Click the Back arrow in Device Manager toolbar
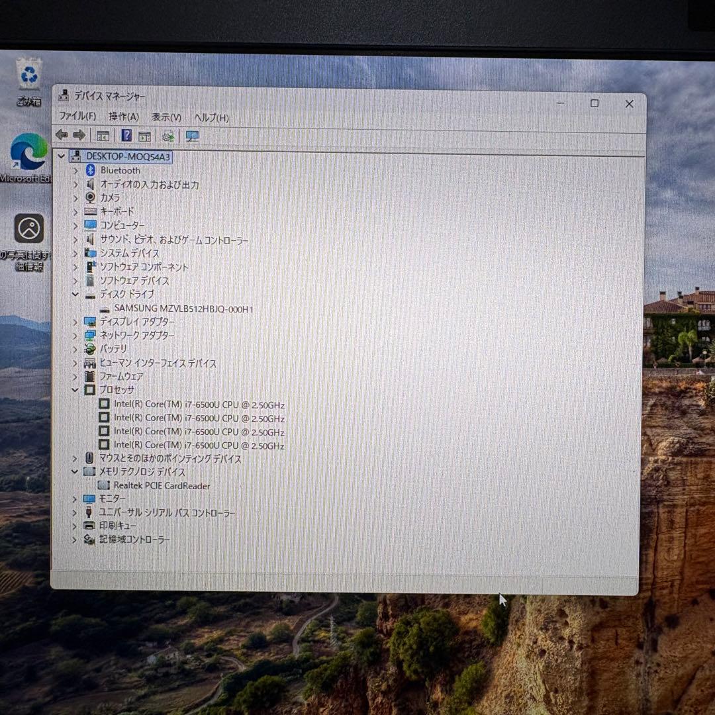715x715 pixels. coord(62,135)
